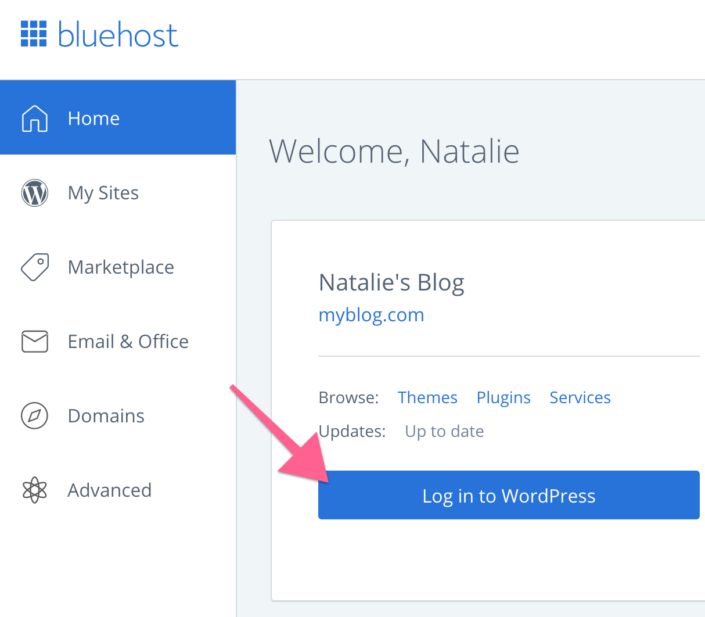The image size is (705, 617).
Task: Select the Natalie's Blog title
Action: coord(391,283)
